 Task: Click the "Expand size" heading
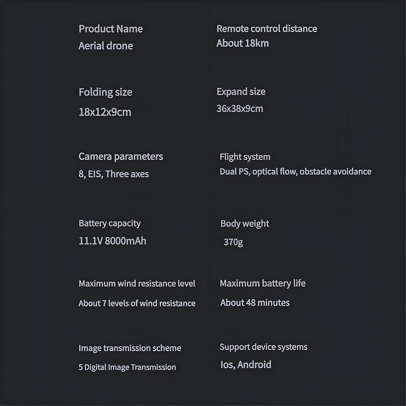coord(241,92)
